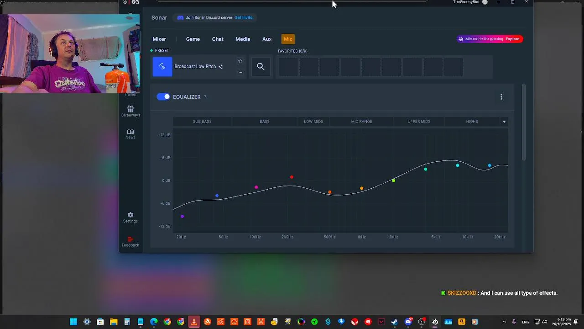584x329 pixels.
Task: Click the ENG language indicator
Action: (x=526, y=322)
